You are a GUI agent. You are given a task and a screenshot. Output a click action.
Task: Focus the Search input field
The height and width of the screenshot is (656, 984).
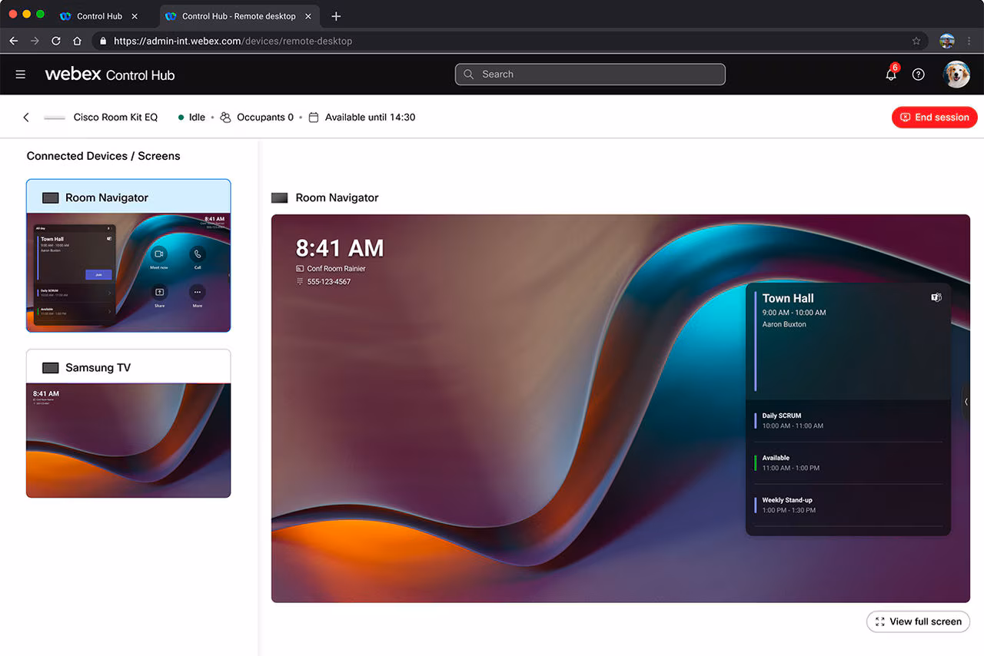coord(590,75)
